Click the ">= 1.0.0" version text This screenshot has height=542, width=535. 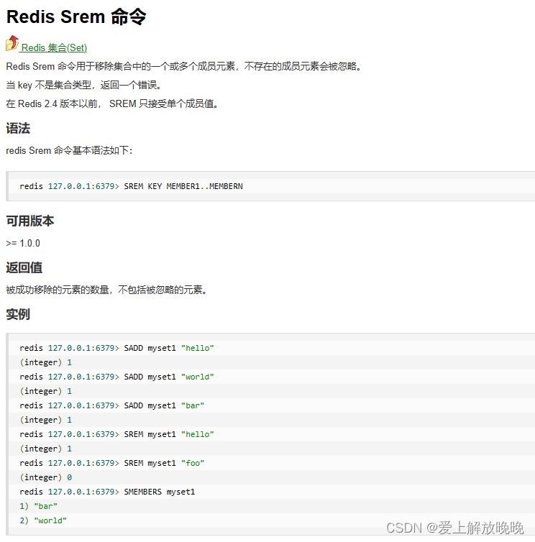coord(23,244)
